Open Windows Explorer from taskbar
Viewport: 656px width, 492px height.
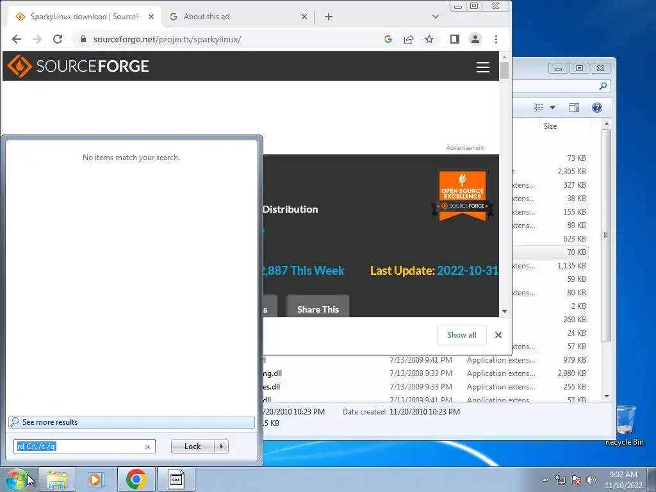(x=57, y=479)
